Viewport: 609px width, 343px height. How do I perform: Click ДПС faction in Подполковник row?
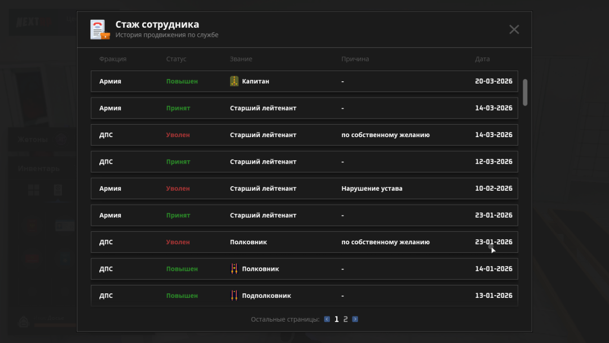[106, 296]
